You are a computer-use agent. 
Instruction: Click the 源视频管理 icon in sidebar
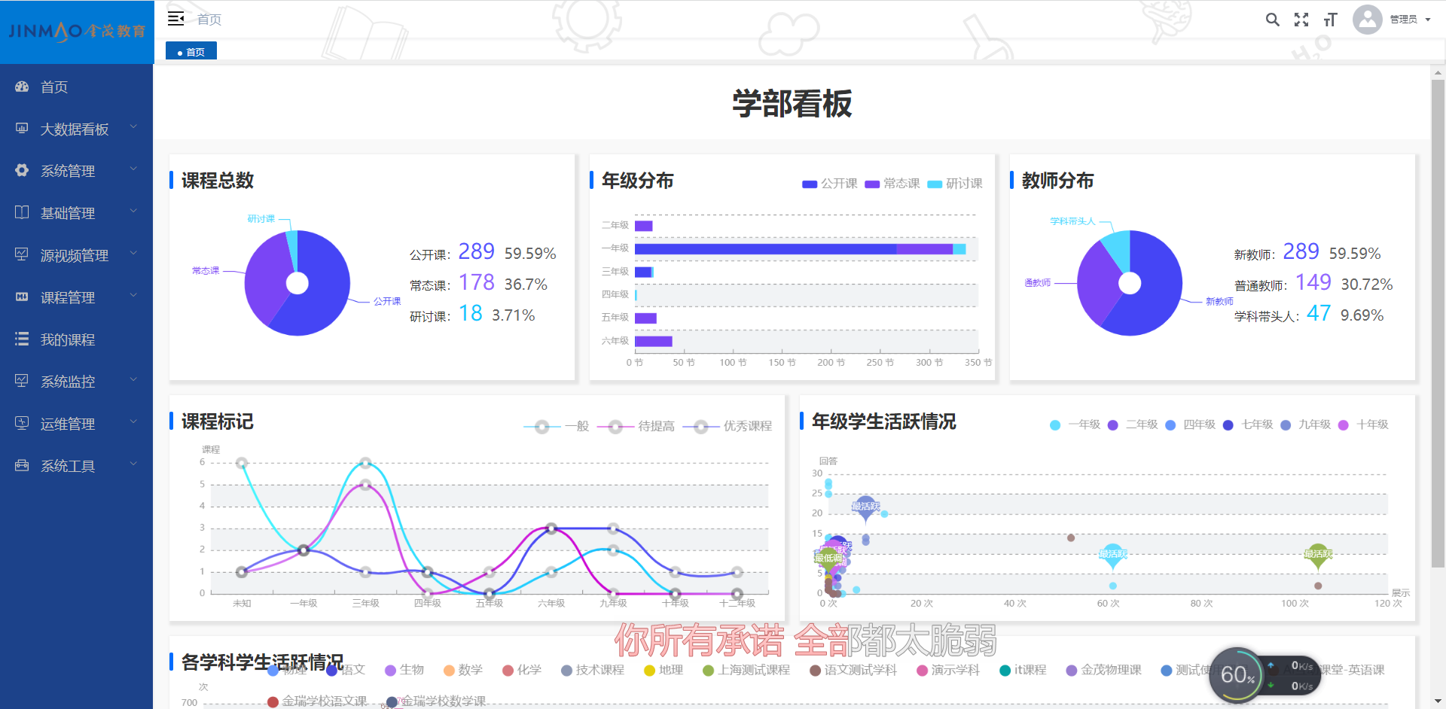click(22, 254)
